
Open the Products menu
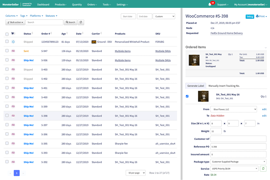[60, 5]
